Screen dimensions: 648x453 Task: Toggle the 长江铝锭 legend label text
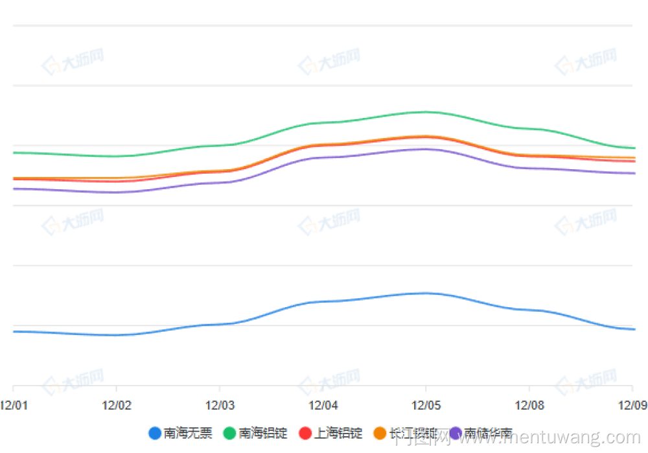pyautogui.click(x=413, y=433)
